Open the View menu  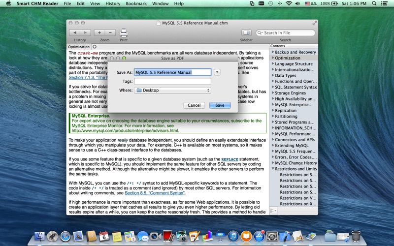[95, 3]
